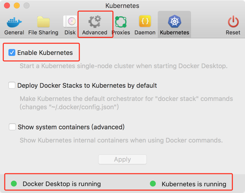The height and width of the screenshot is (193, 245).
Task: Click the Kubernetes window title
Action: click(122, 6)
